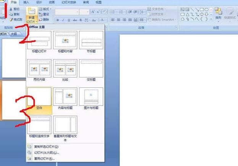Switch to the Outline (大纲) pane tab
The width and height of the screenshot is (238, 166).
click(14, 34)
